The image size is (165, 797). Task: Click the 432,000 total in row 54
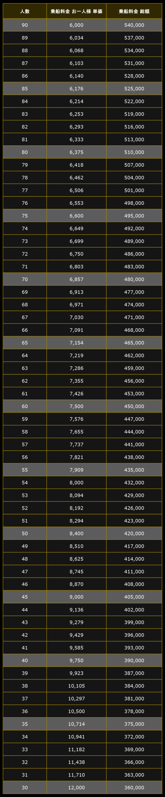pyautogui.click(x=134, y=483)
